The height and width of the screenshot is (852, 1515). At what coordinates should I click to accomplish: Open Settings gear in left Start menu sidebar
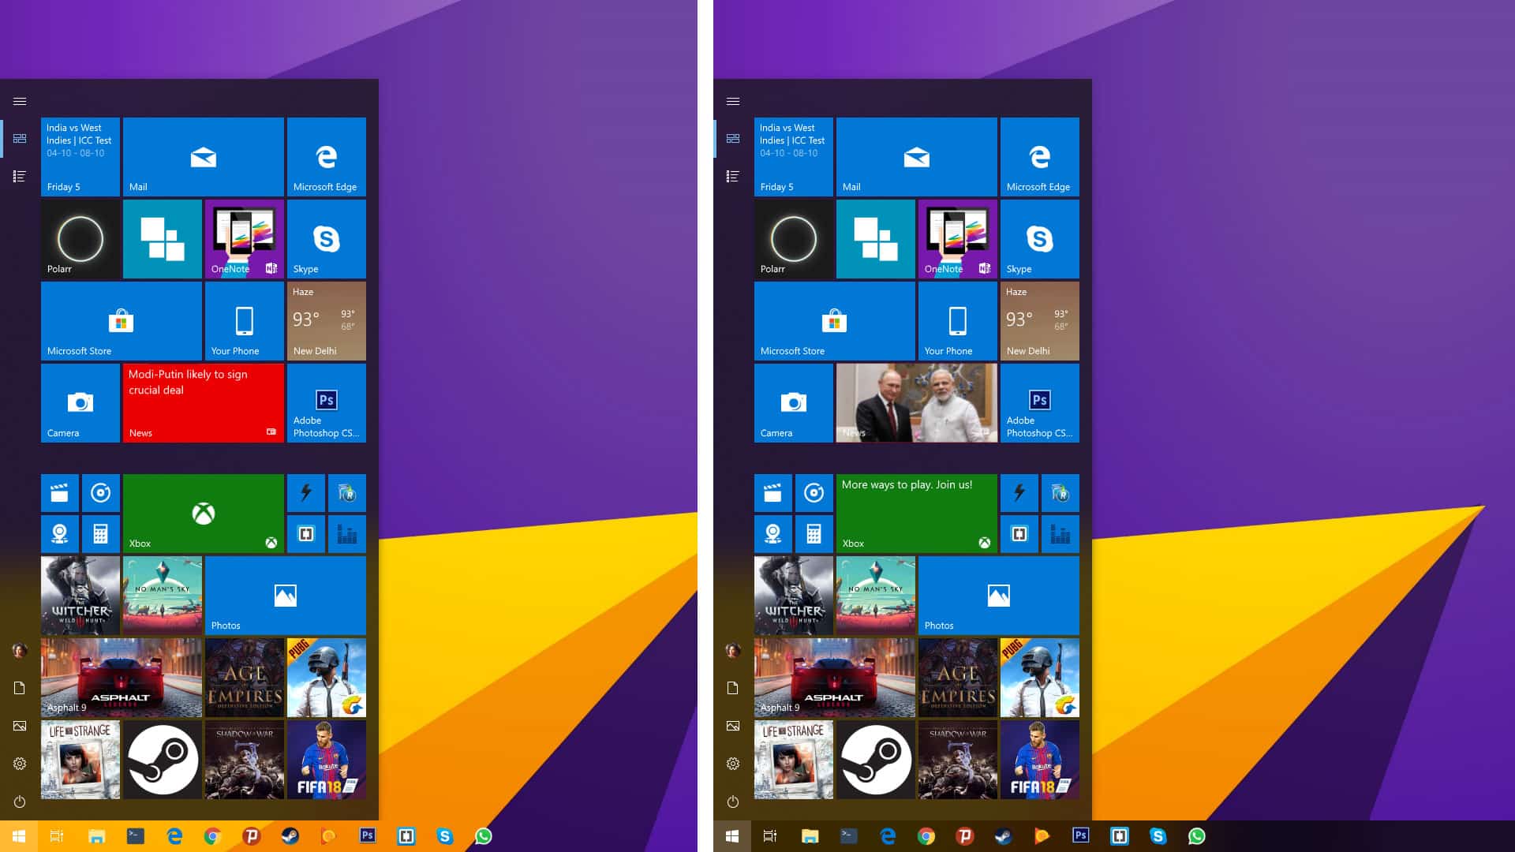coord(20,764)
